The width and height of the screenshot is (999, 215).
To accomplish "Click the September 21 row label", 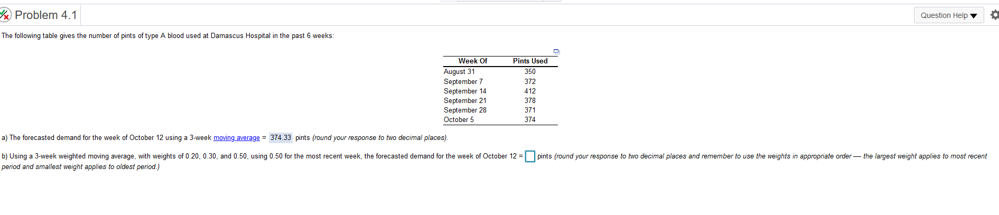I will pyautogui.click(x=465, y=101).
